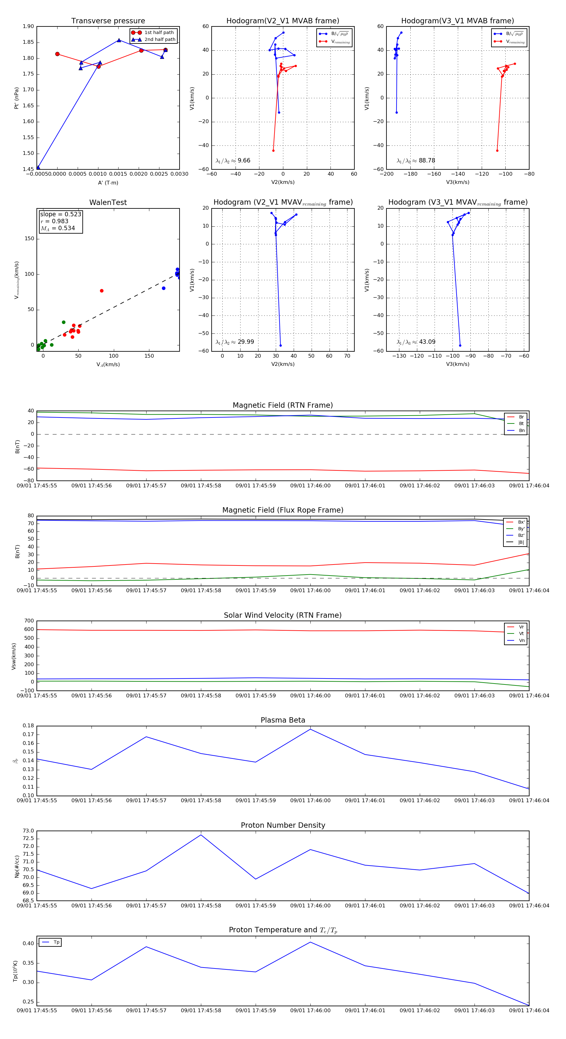Click the 'Vt' legend entry
The height and width of the screenshot is (1039, 566).
(516, 634)
